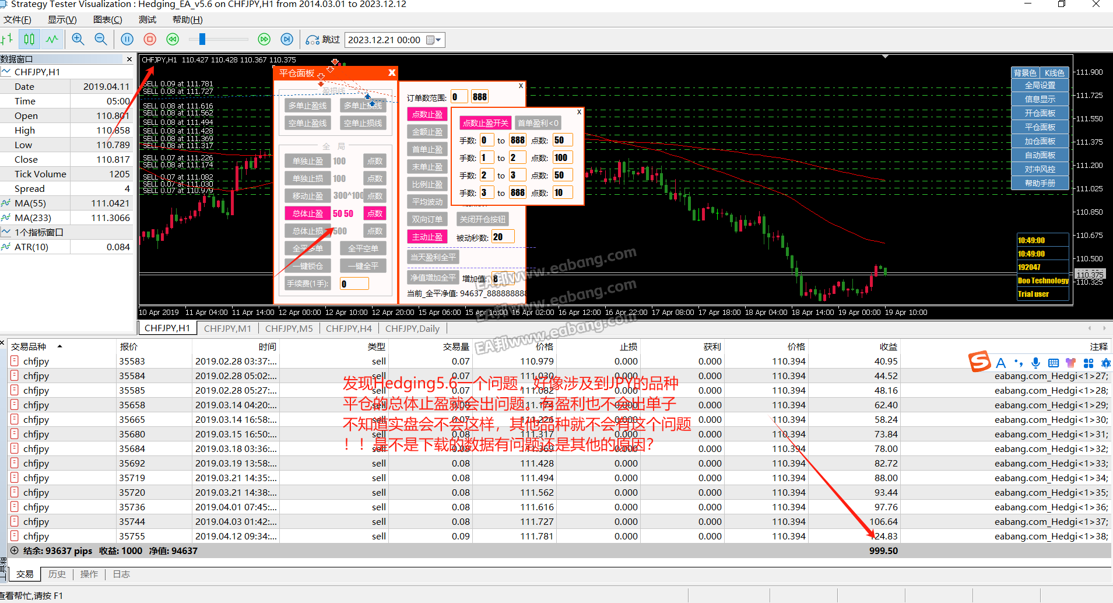This screenshot has width=1113, height=603.
Task: Zoom out of the chart
Action: pyautogui.click(x=100, y=39)
